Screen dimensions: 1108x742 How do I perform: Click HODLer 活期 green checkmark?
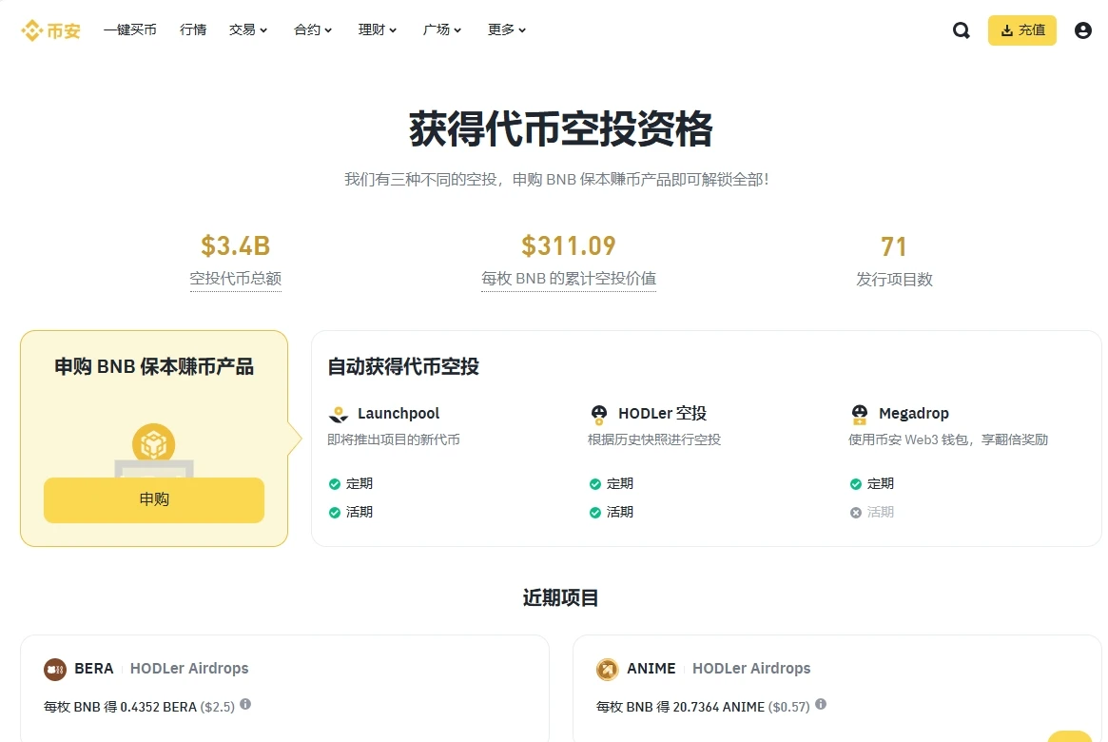[x=595, y=513]
